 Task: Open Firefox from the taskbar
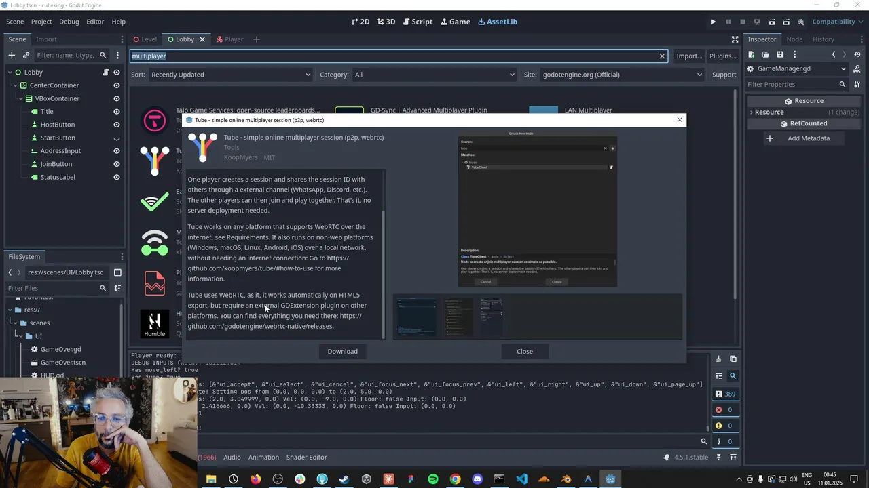[x=255, y=479]
